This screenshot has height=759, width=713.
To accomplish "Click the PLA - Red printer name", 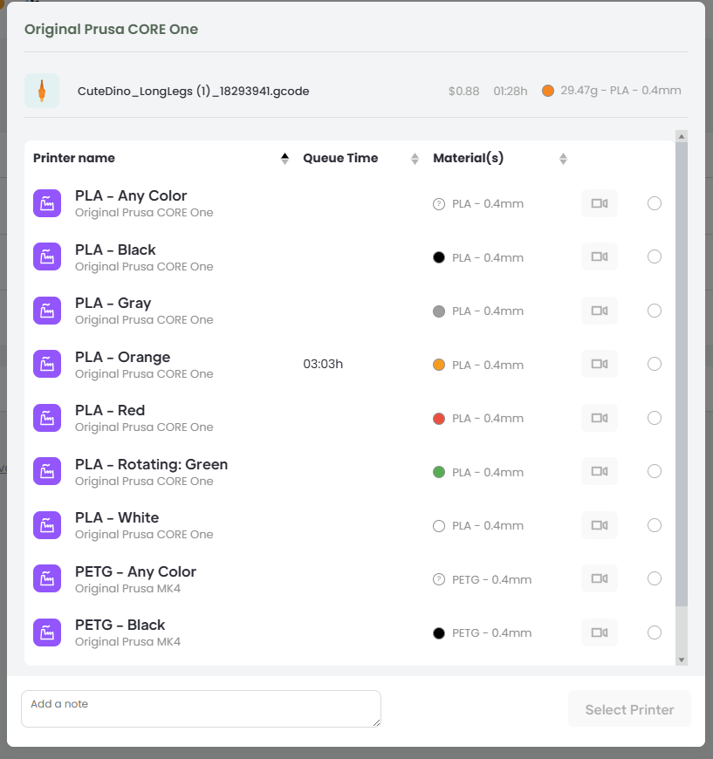I will 110,410.
